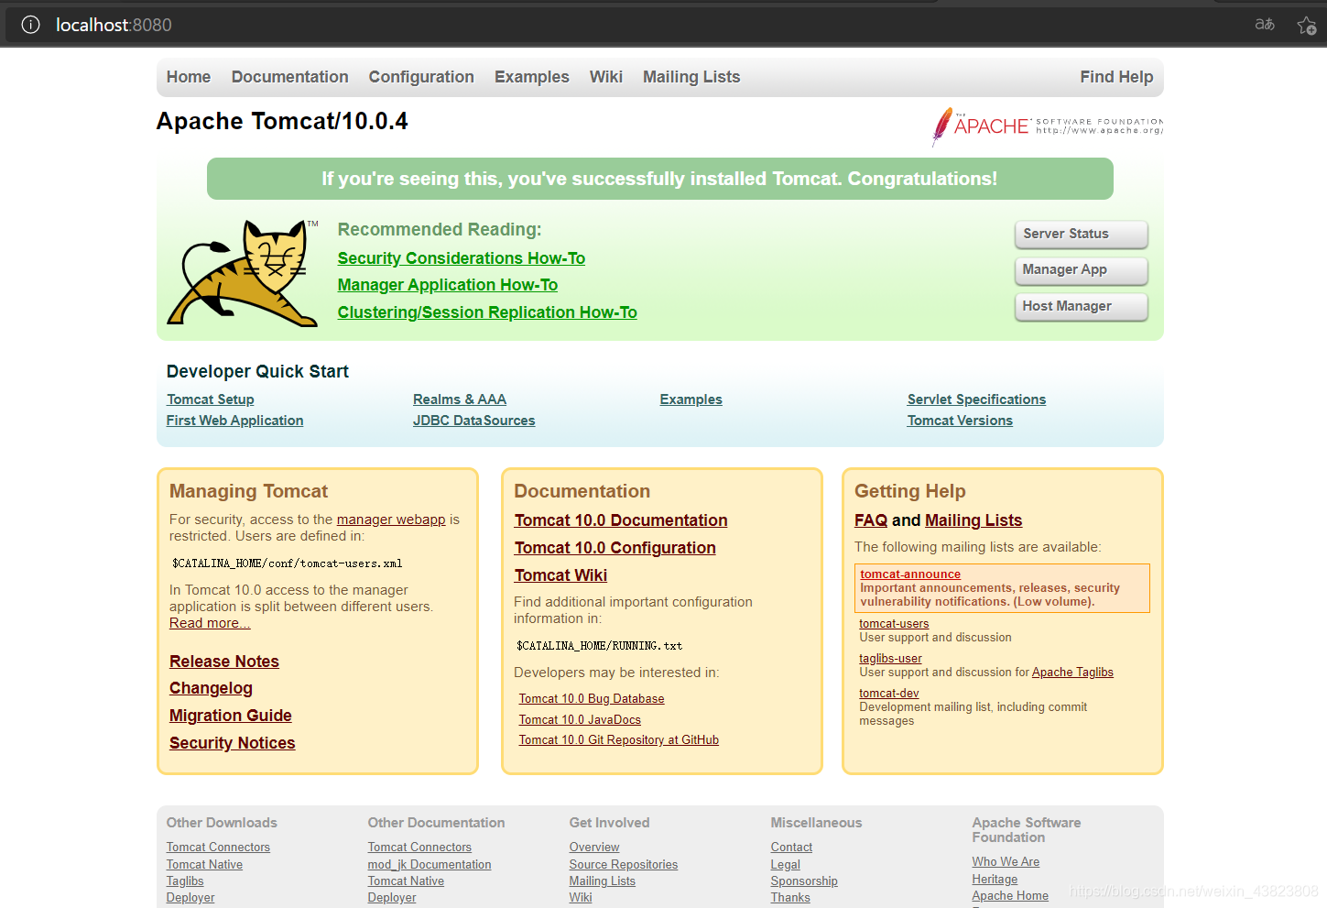Open Documentation in the top navigation bar

tap(290, 77)
